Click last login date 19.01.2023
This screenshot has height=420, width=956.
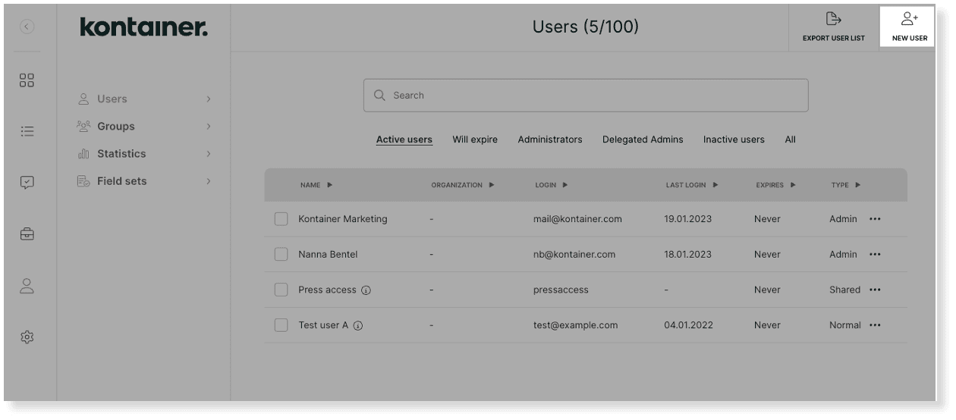pyautogui.click(x=688, y=219)
